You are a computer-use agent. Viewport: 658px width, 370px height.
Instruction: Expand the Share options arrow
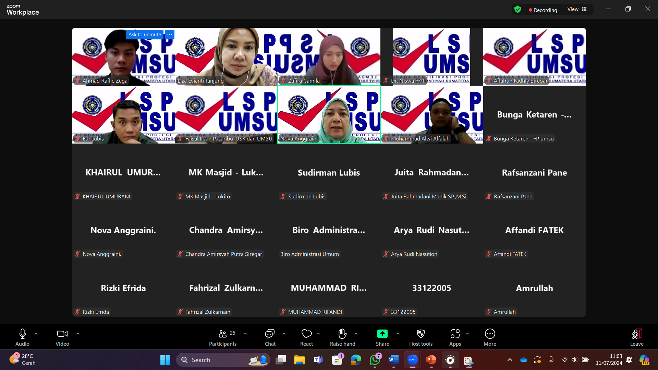(398, 334)
